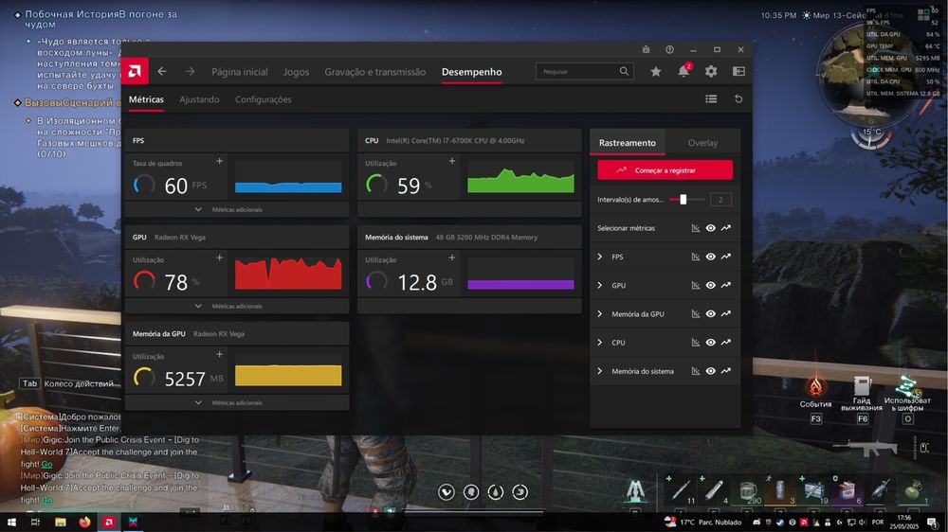
Task: Add metric with plus on GPU card
Action: [220, 257]
